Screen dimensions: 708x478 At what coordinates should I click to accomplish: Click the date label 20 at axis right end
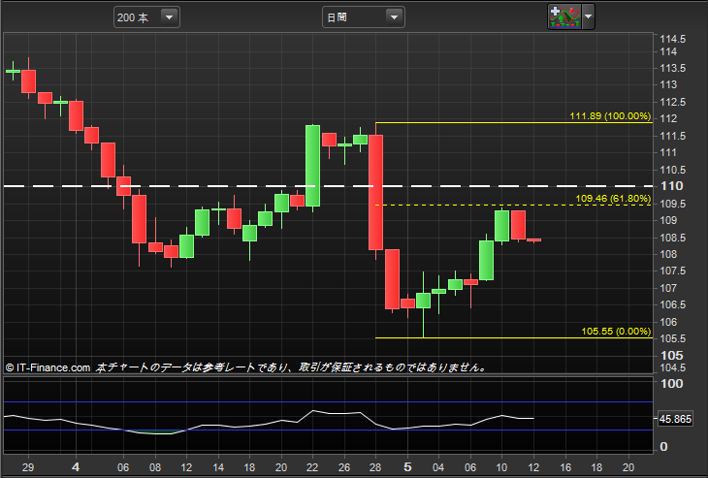point(628,467)
